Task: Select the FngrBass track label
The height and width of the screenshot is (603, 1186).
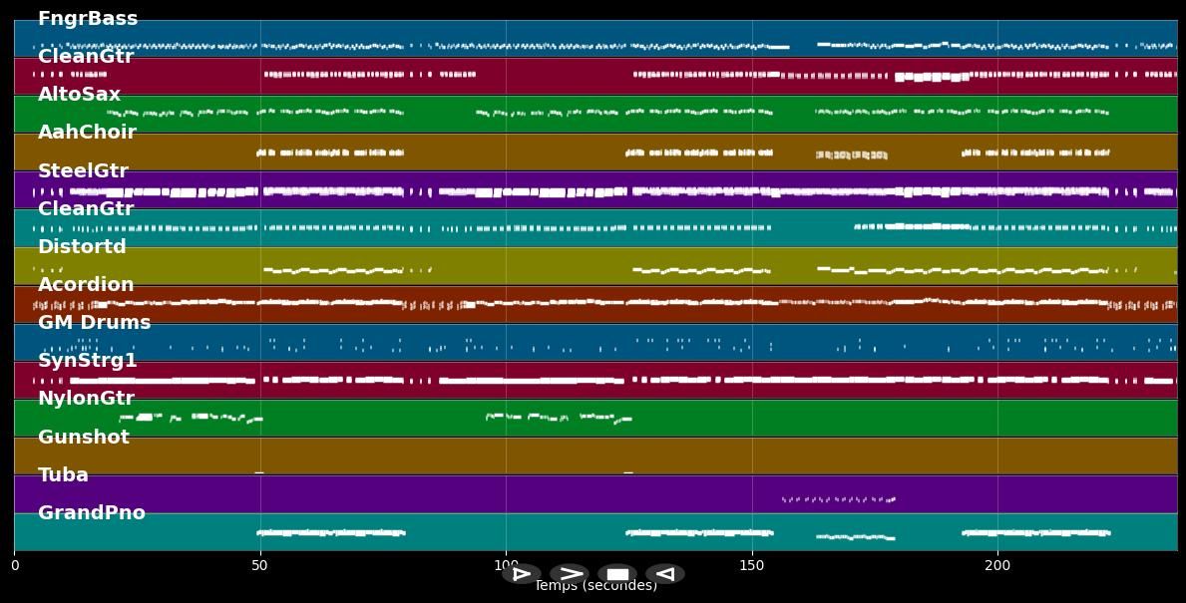Action: click(x=88, y=19)
